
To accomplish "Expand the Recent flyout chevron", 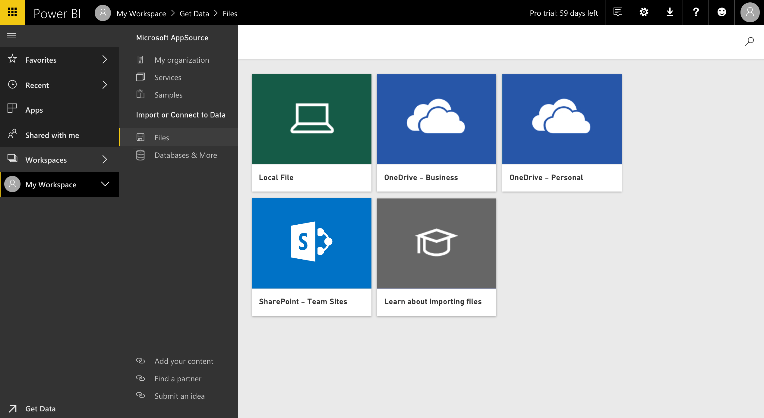I will (x=105, y=85).
